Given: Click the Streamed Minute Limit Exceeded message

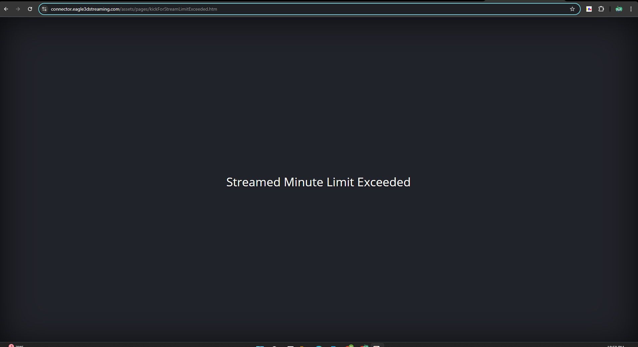Looking at the screenshot, I should coord(318,182).
